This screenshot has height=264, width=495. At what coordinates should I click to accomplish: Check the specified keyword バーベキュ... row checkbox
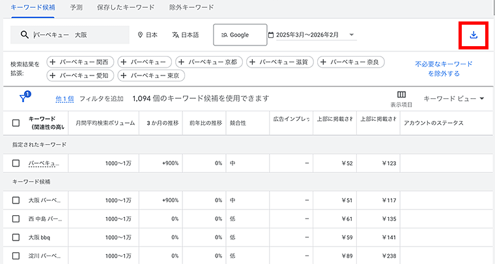point(16,163)
